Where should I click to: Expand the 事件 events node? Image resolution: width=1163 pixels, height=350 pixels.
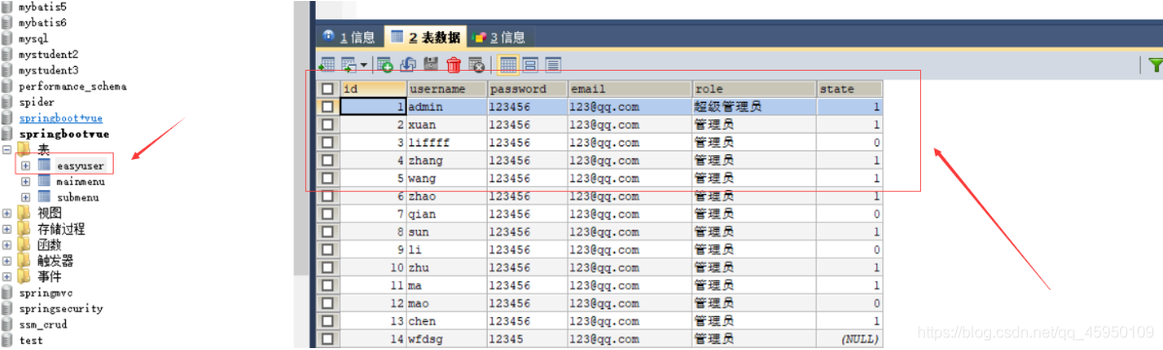pos(7,276)
